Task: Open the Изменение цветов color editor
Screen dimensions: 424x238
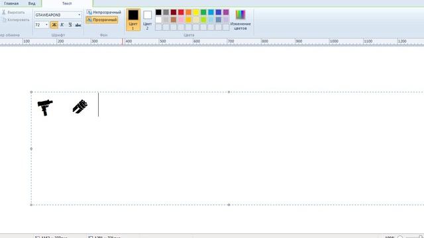Action: [x=240, y=19]
